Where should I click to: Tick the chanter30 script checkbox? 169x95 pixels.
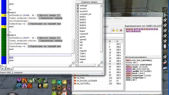(x=78, y=34)
